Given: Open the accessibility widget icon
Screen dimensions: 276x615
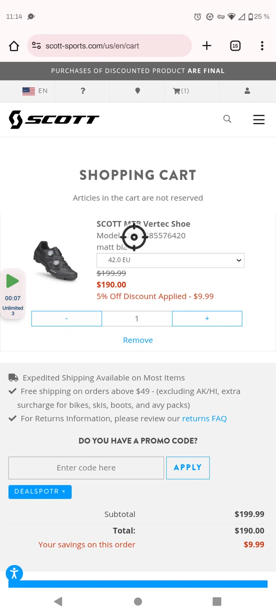Looking at the screenshot, I should pyautogui.click(x=14, y=573).
